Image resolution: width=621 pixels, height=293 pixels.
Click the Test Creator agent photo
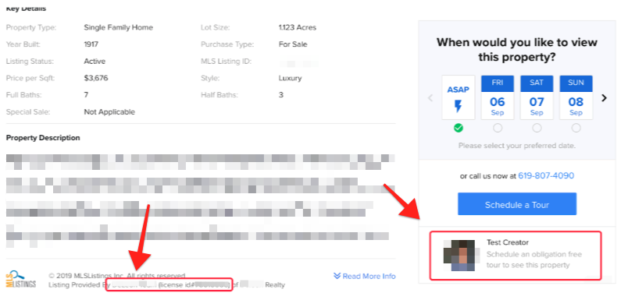(459, 255)
